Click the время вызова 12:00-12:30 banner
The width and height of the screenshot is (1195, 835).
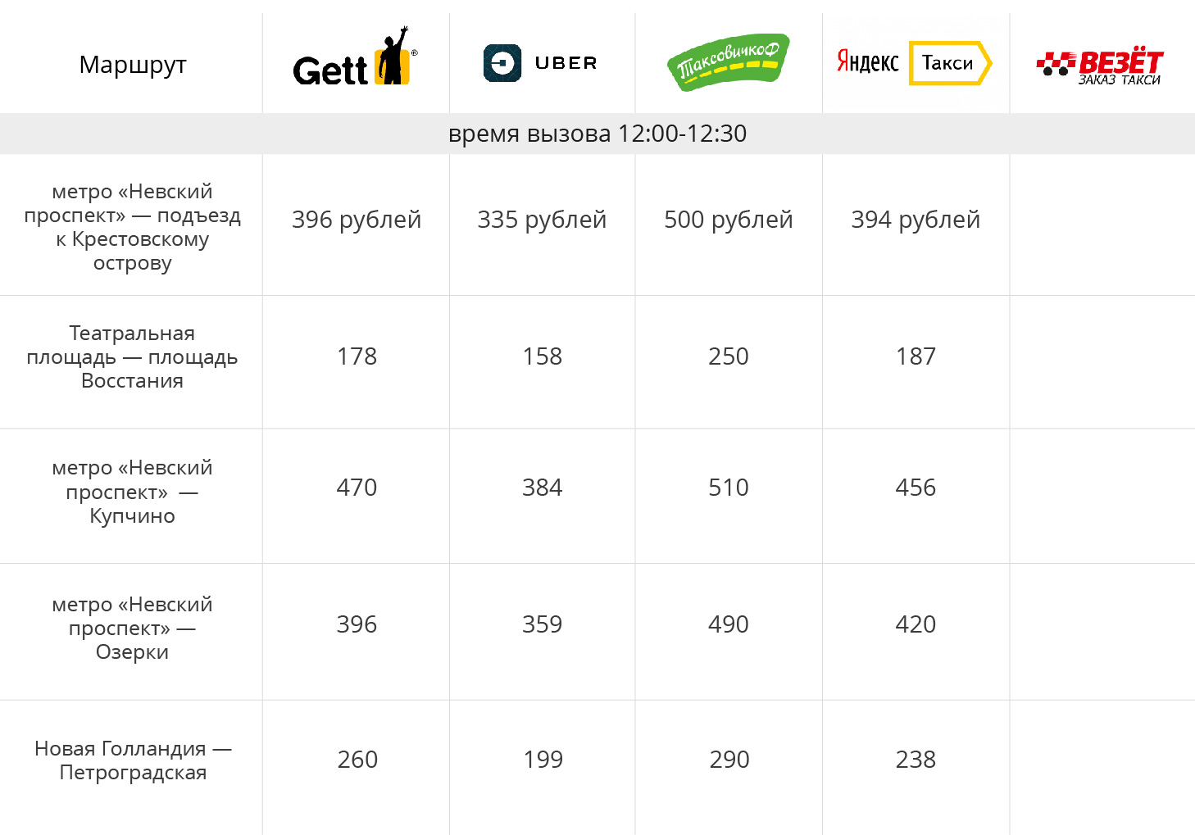pyautogui.click(x=597, y=134)
